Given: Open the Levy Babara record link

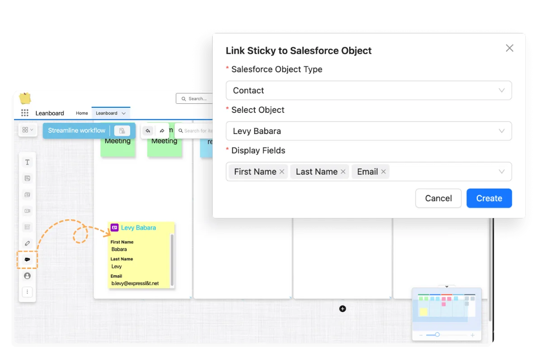Looking at the screenshot, I should 138,227.
